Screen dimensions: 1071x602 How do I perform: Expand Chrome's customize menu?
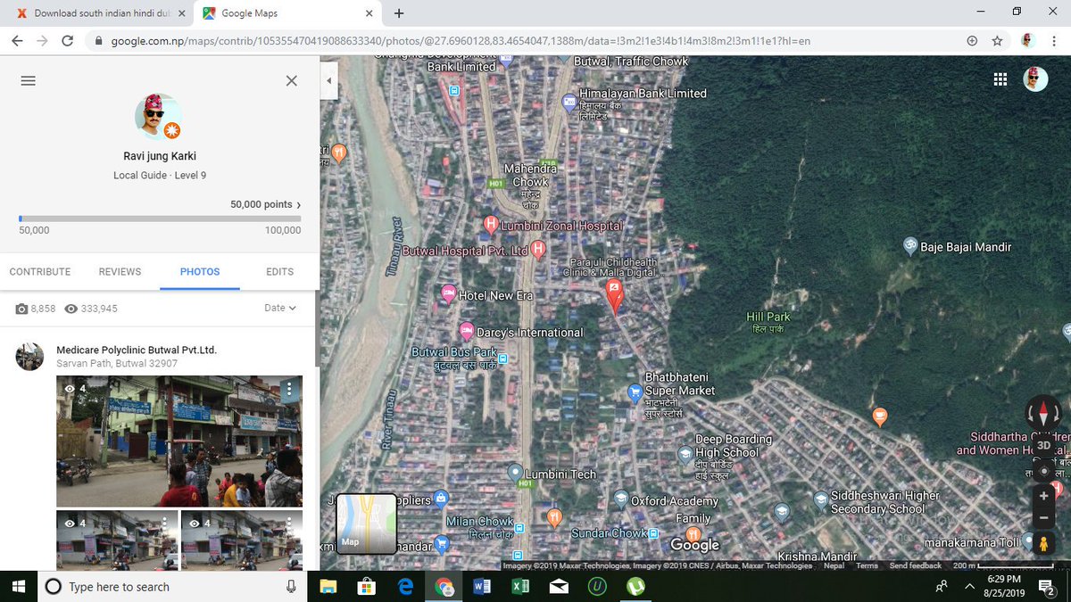(1054, 40)
